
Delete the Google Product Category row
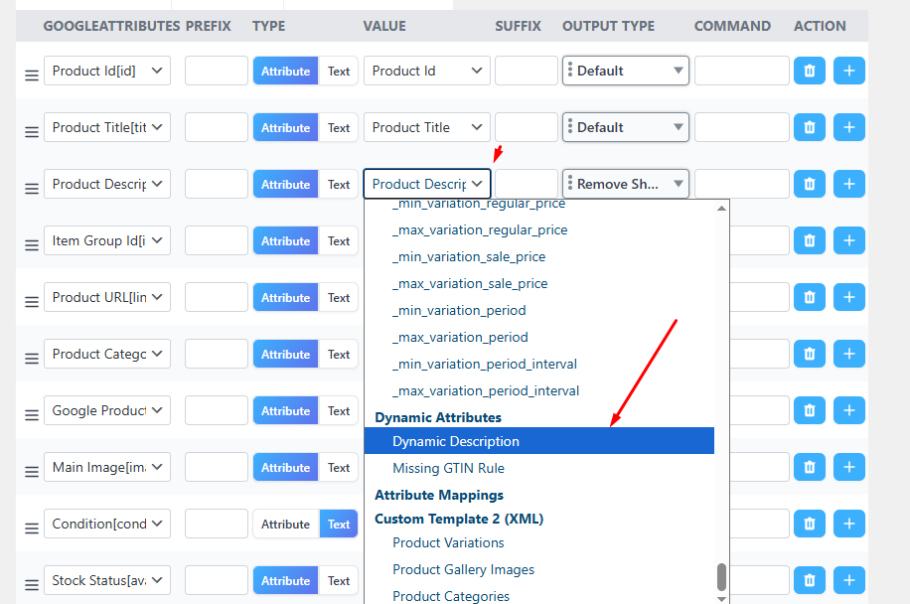point(809,410)
